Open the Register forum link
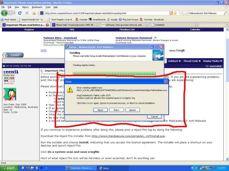 (x=29, y=30)
